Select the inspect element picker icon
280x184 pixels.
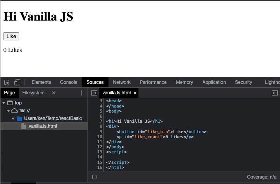pyautogui.click(x=7, y=82)
